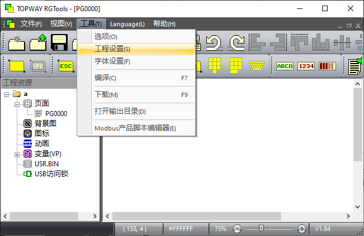Choose 打开输出目录(D) menu entry

point(136,112)
